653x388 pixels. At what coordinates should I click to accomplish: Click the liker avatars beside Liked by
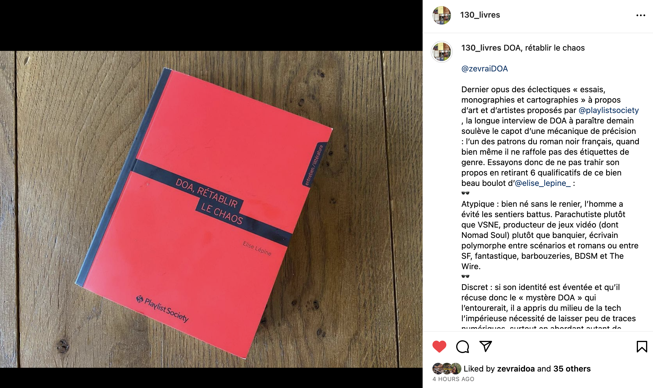coord(447,369)
